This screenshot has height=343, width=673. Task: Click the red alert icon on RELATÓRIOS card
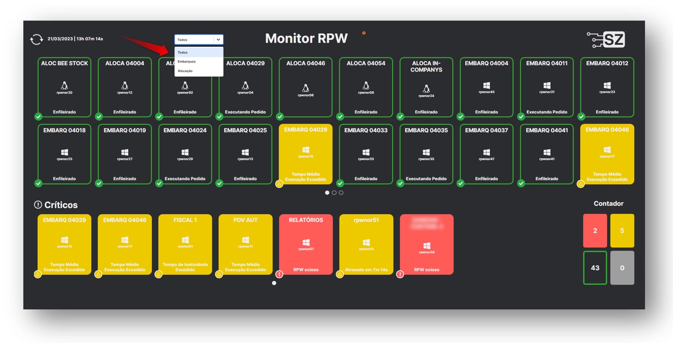click(x=280, y=274)
